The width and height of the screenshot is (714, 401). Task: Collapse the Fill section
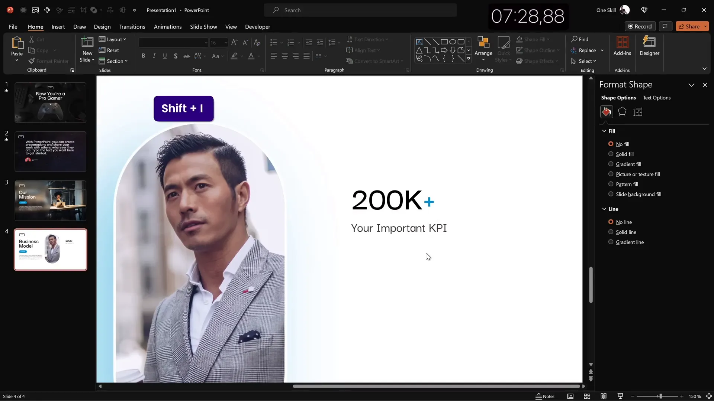[604, 131]
